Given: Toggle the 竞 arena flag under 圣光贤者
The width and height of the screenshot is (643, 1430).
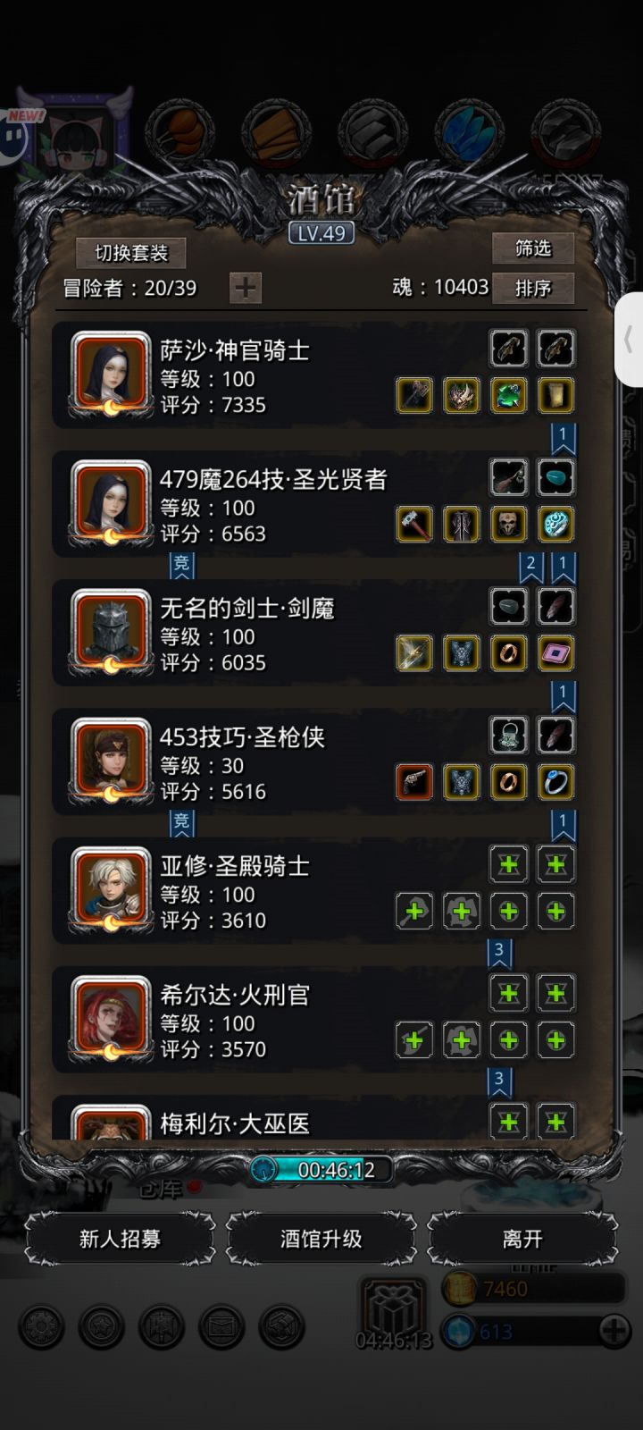Looking at the screenshot, I should [x=181, y=565].
